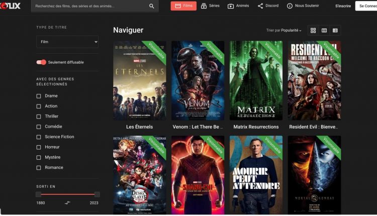Open Les Éternels poster

coord(139,80)
